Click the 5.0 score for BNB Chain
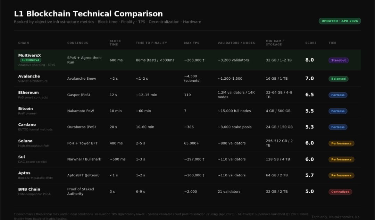This screenshot has width=375, height=220. tap(309, 191)
